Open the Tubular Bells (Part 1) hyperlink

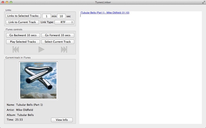[x=105, y=13]
